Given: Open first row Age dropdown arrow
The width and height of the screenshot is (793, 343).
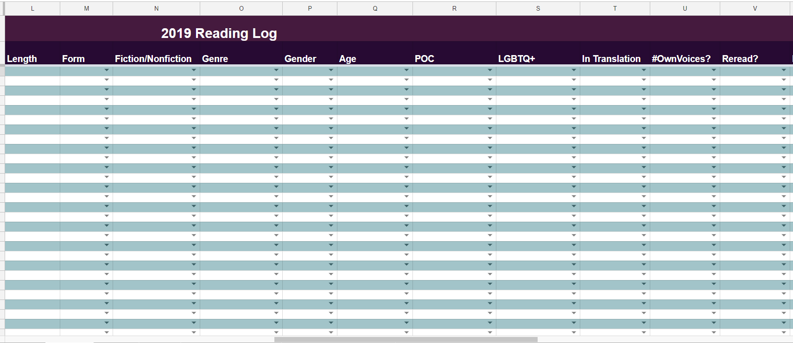Looking at the screenshot, I should tap(406, 70).
